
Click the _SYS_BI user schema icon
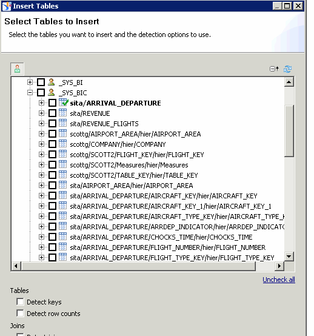(x=51, y=82)
